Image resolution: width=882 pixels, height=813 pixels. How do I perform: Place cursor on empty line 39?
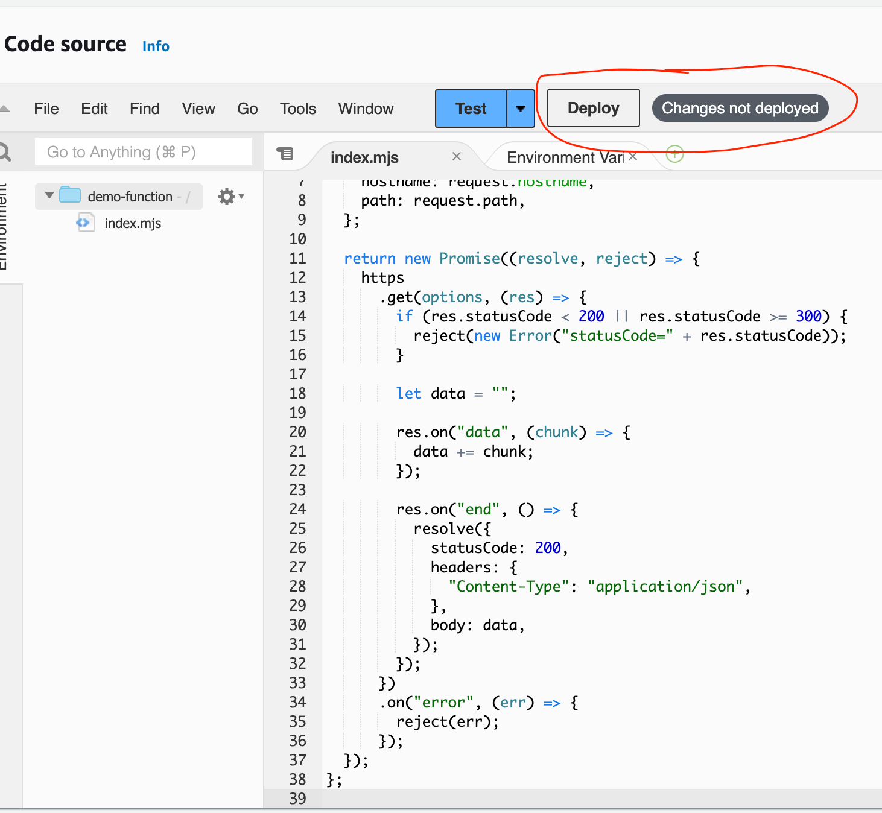601,799
